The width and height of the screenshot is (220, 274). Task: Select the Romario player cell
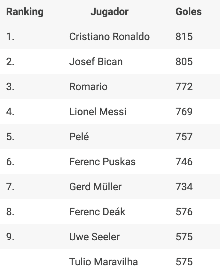[88, 87]
